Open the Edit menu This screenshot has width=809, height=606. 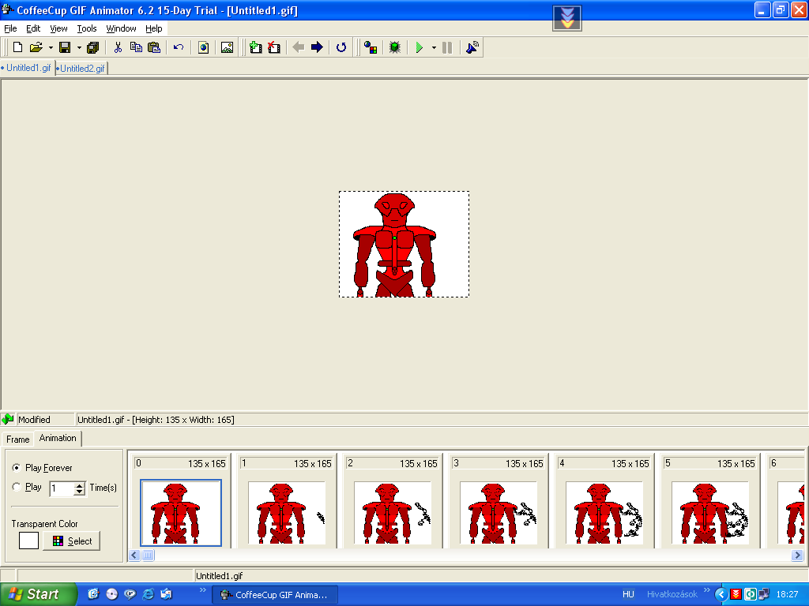pyautogui.click(x=33, y=28)
